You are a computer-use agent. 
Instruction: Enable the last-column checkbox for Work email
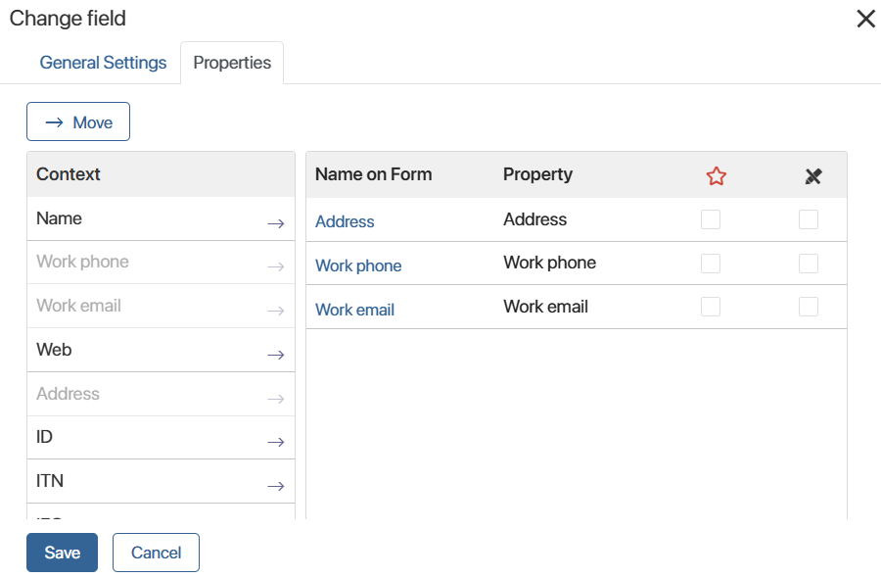click(809, 306)
